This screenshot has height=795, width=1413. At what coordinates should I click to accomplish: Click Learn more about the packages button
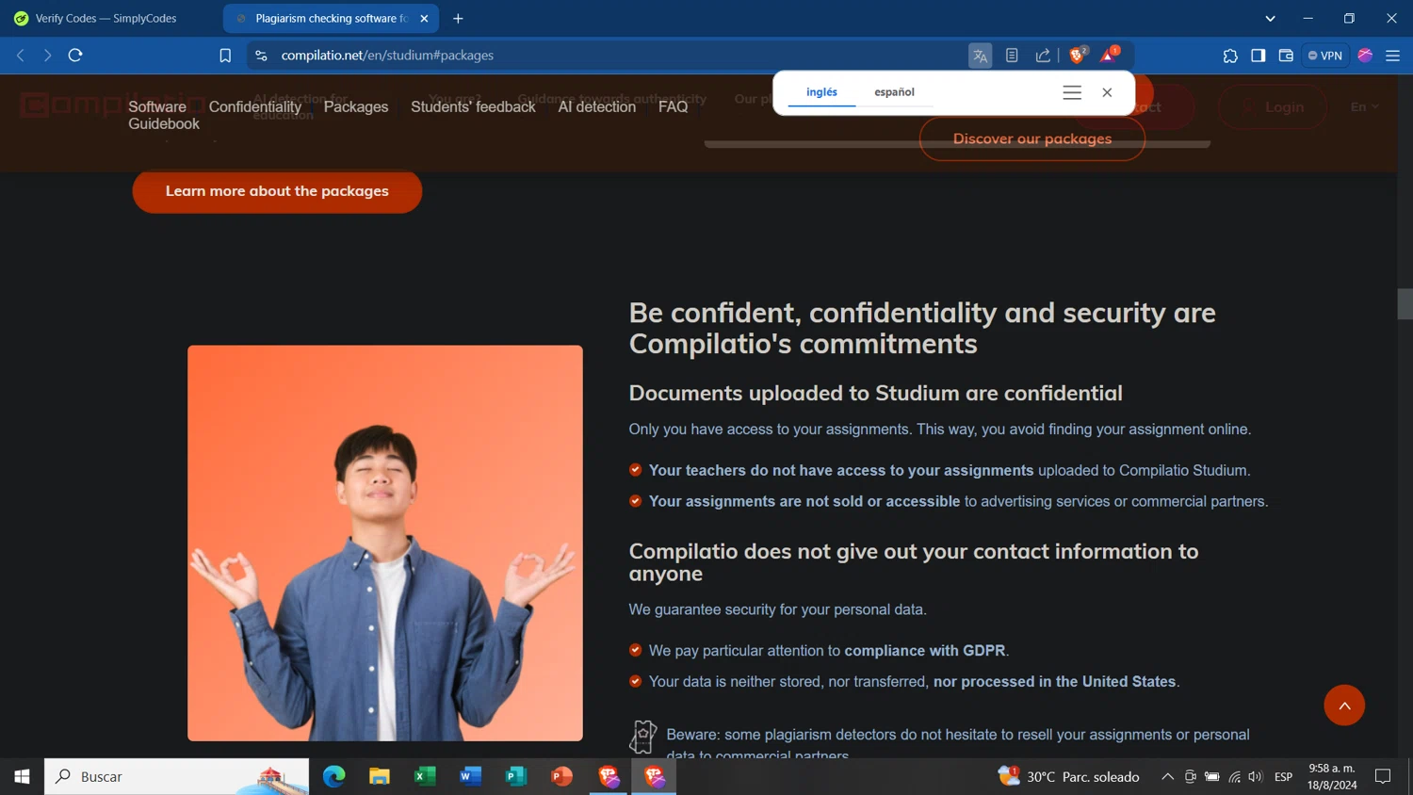(277, 190)
